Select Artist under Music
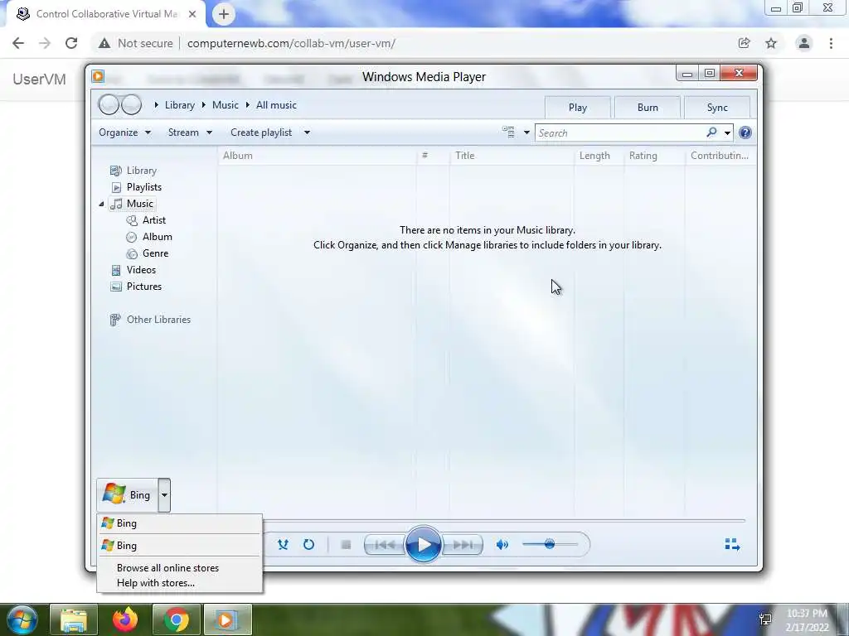 pos(153,220)
